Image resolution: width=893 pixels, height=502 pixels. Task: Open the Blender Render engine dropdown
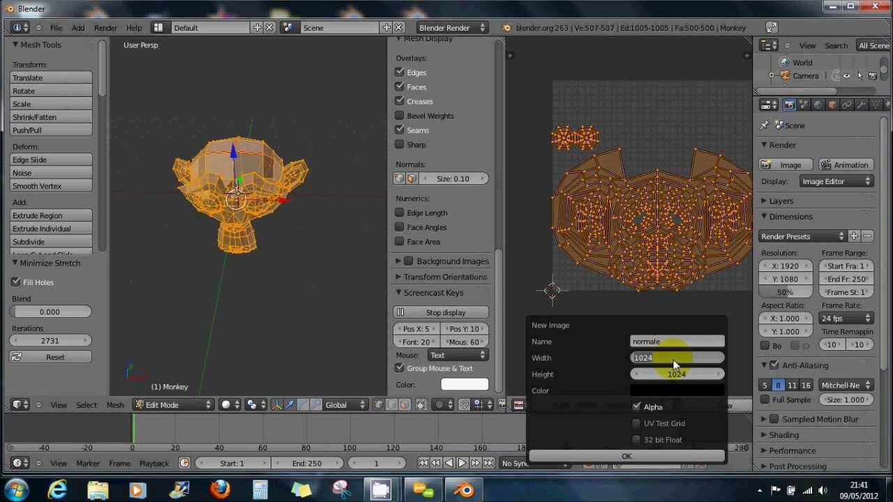pos(451,28)
